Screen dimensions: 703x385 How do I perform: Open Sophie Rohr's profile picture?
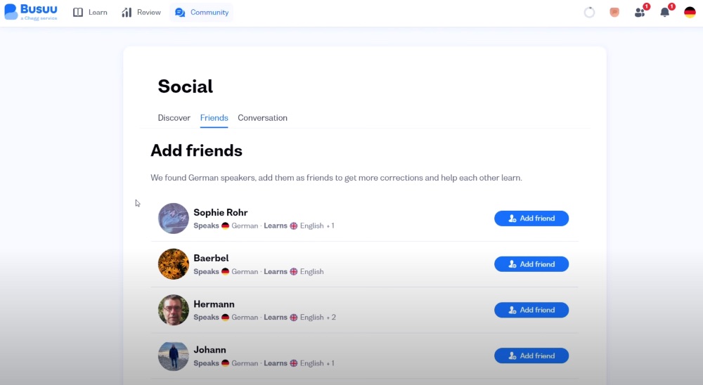(x=174, y=218)
